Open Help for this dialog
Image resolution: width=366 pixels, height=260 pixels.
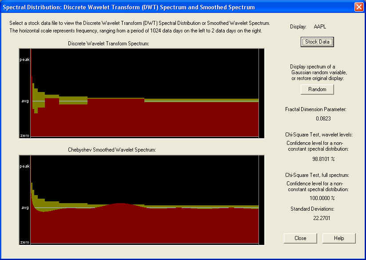coord(339,238)
